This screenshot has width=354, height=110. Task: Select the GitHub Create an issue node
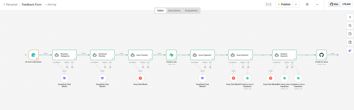tap(322, 55)
